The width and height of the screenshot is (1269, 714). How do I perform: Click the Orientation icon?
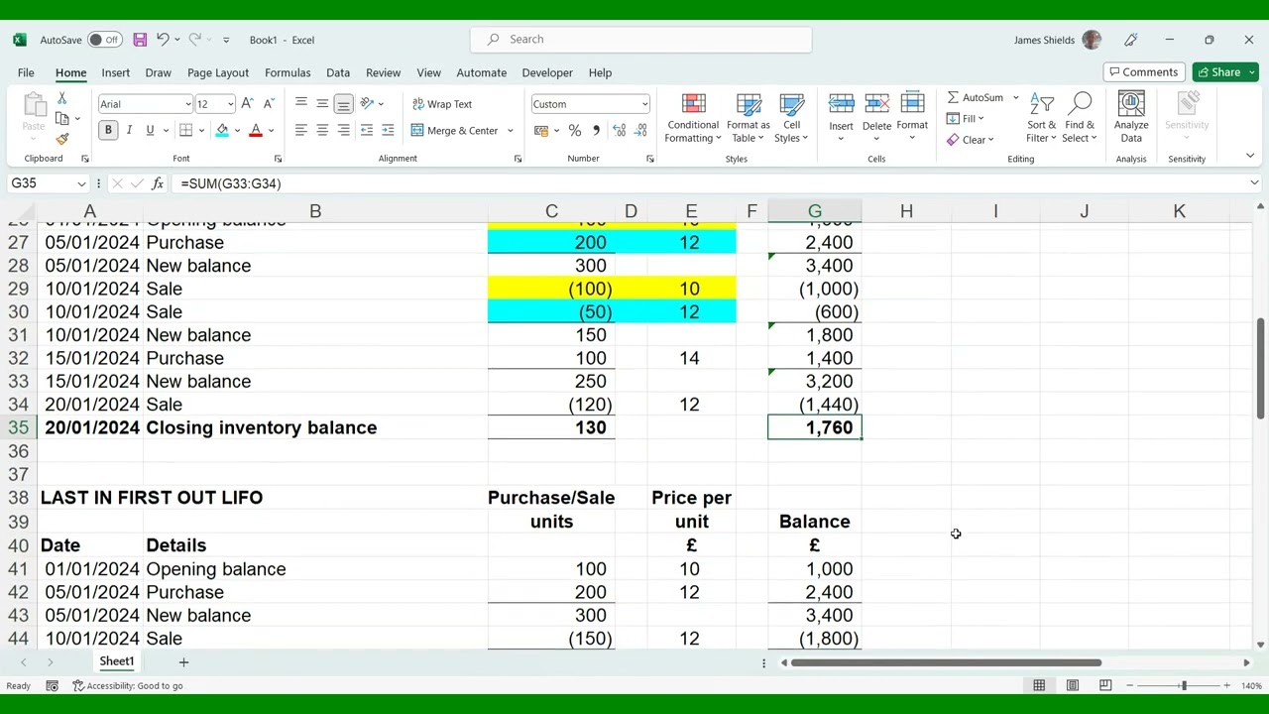pos(367,104)
